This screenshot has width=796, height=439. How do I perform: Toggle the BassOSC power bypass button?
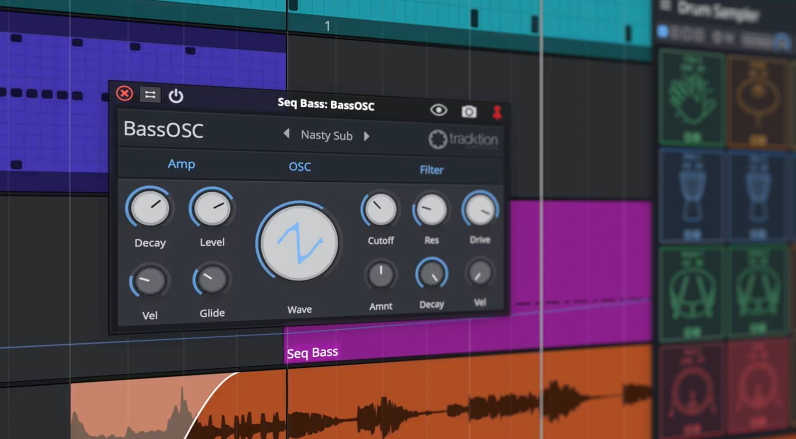tap(176, 96)
